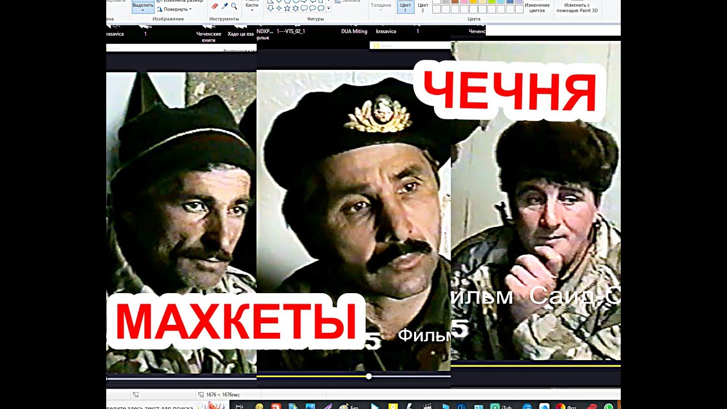Open Изменение цветов edit colors dialog

(x=537, y=8)
